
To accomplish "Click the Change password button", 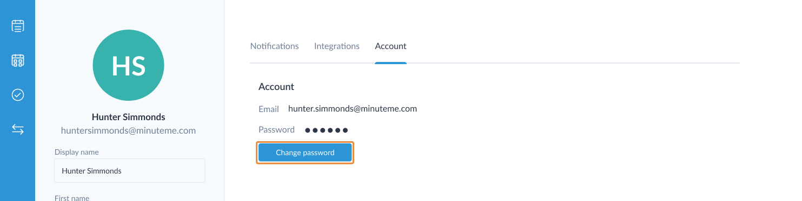I will point(305,153).
